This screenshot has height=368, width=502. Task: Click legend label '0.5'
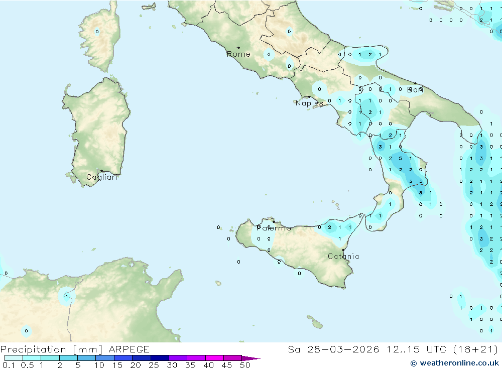tap(27, 365)
